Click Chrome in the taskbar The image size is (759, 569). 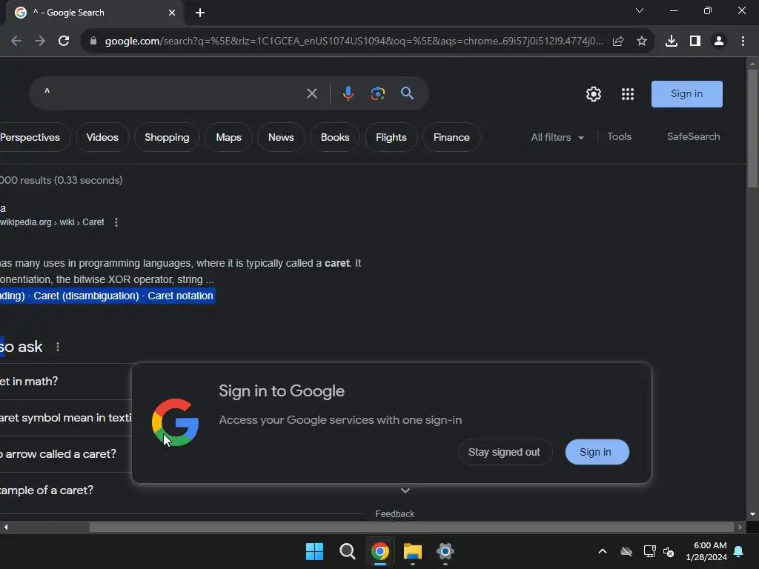tap(380, 551)
